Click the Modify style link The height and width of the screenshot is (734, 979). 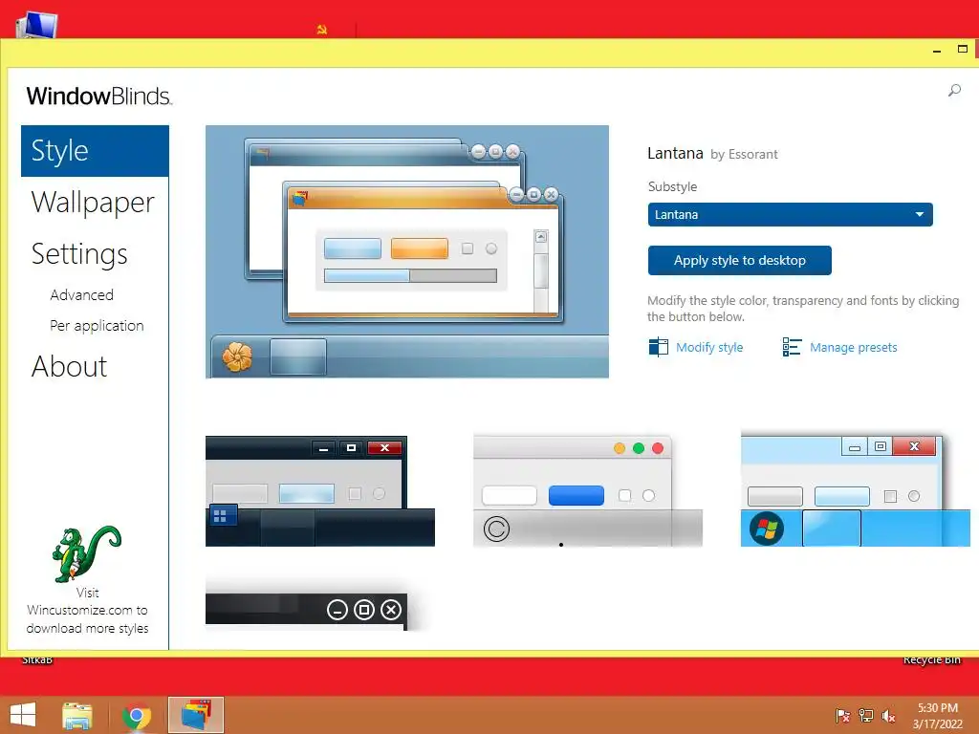(x=709, y=347)
